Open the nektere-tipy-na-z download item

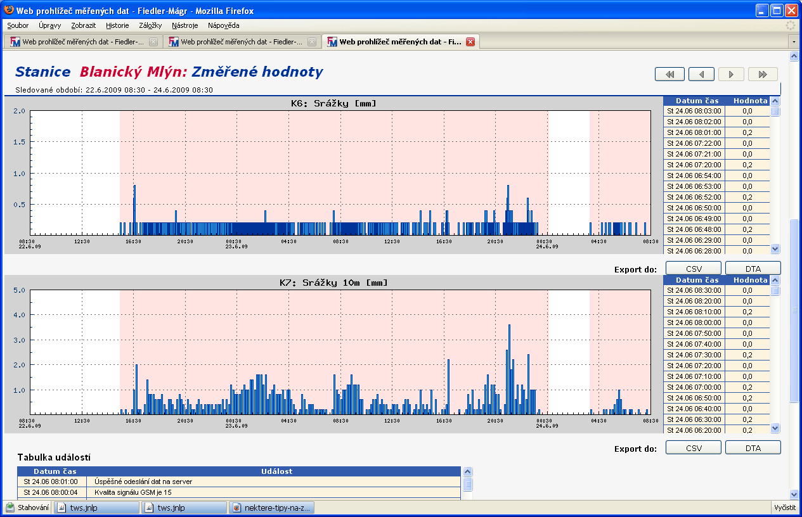(271, 507)
